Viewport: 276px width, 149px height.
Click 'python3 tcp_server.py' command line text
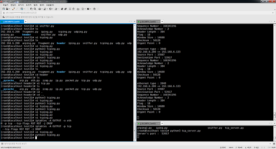(186, 131)
